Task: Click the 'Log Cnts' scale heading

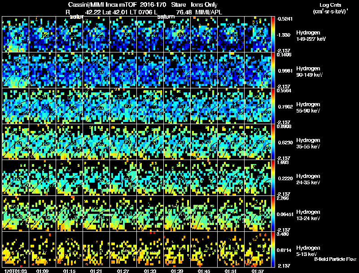Action: coord(330,5)
